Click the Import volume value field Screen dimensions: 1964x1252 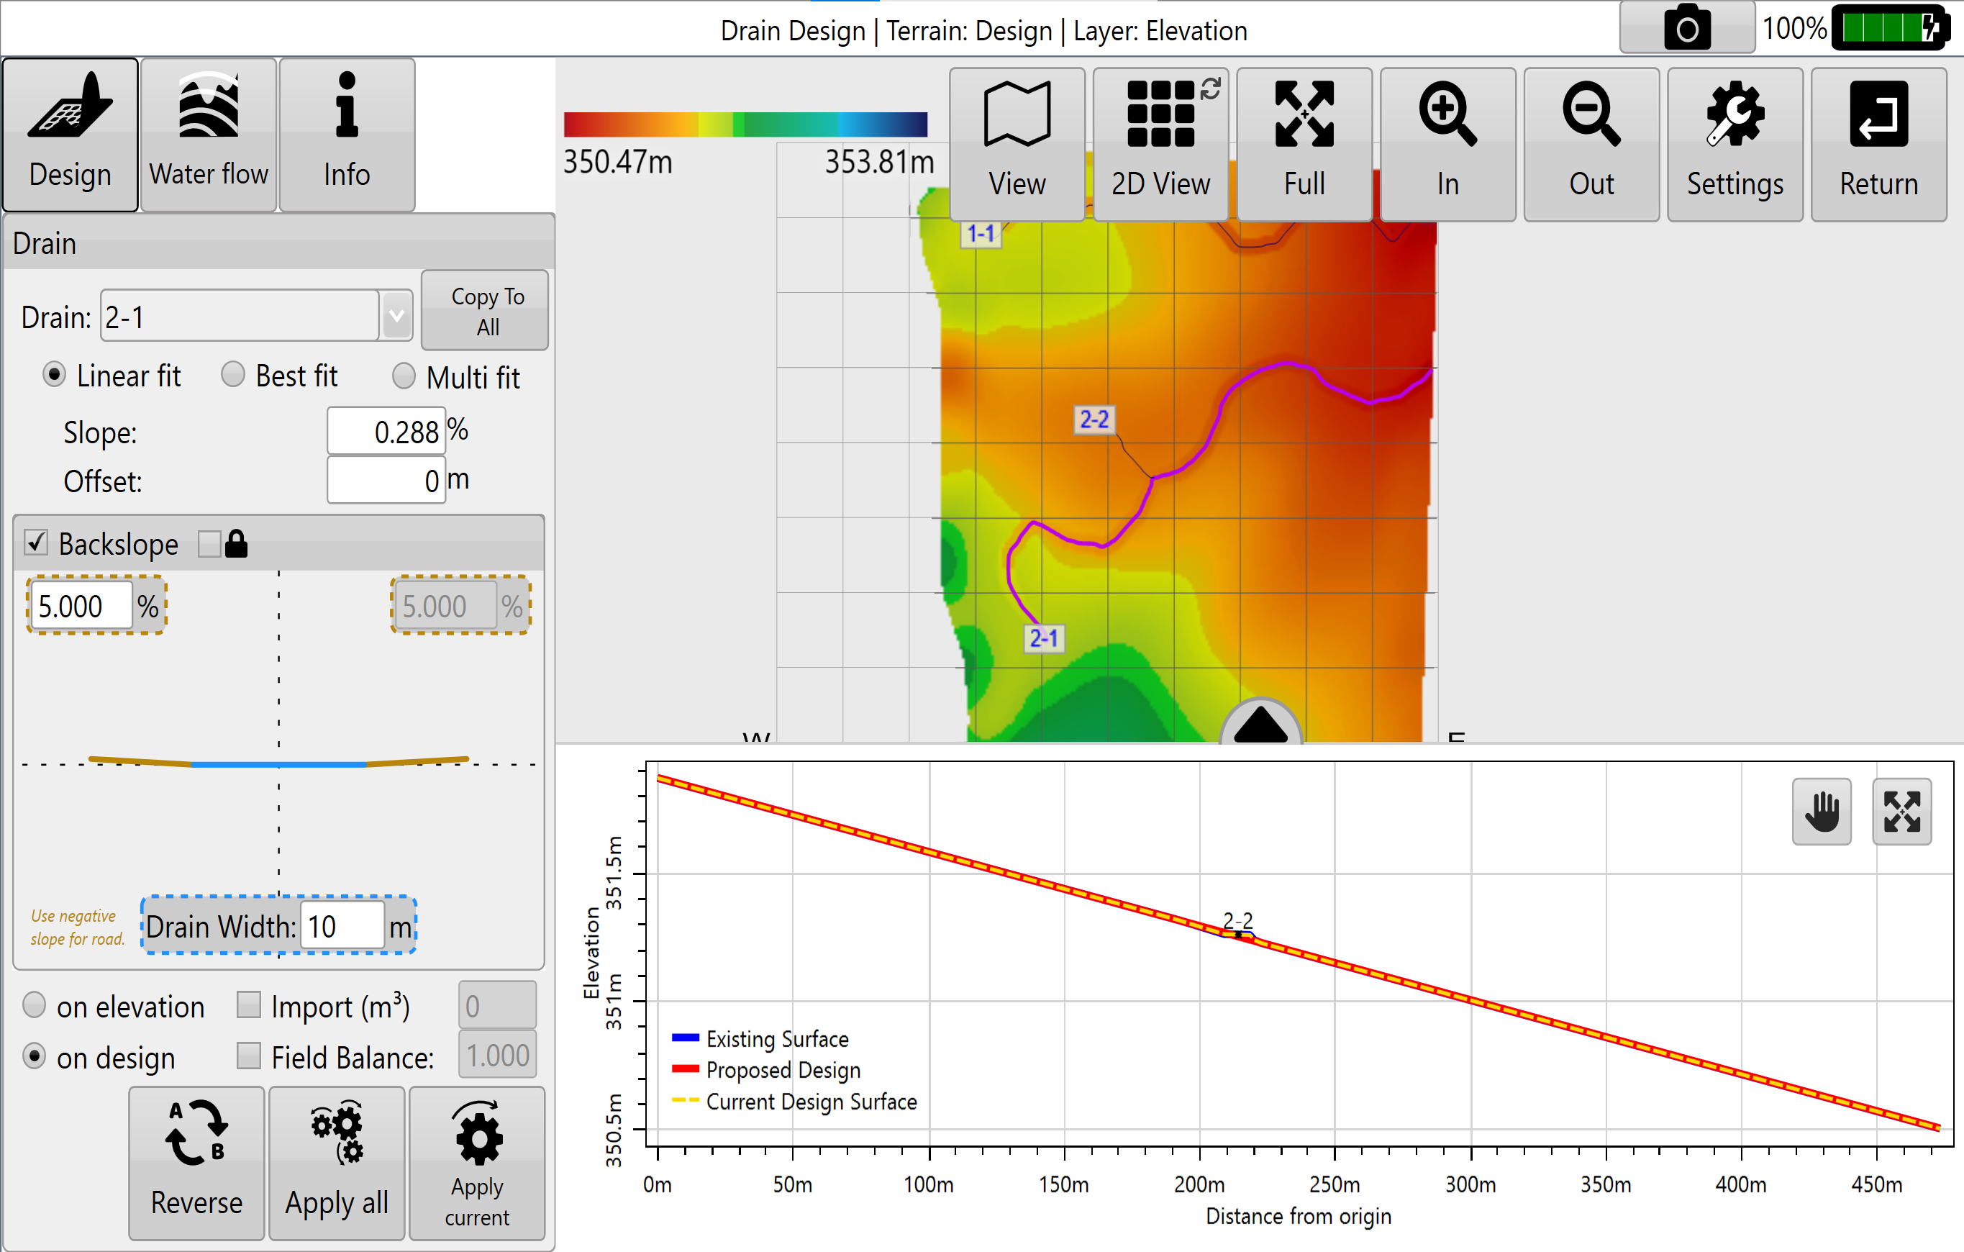click(498, 1005)
